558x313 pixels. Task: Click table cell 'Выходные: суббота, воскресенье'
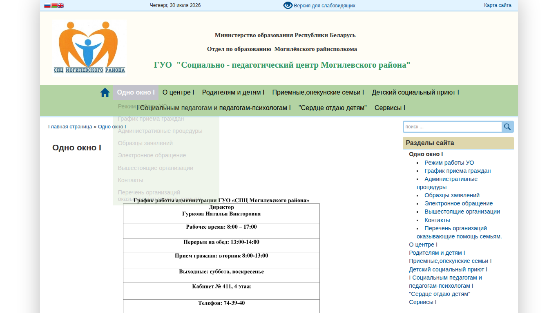(221, 275)
